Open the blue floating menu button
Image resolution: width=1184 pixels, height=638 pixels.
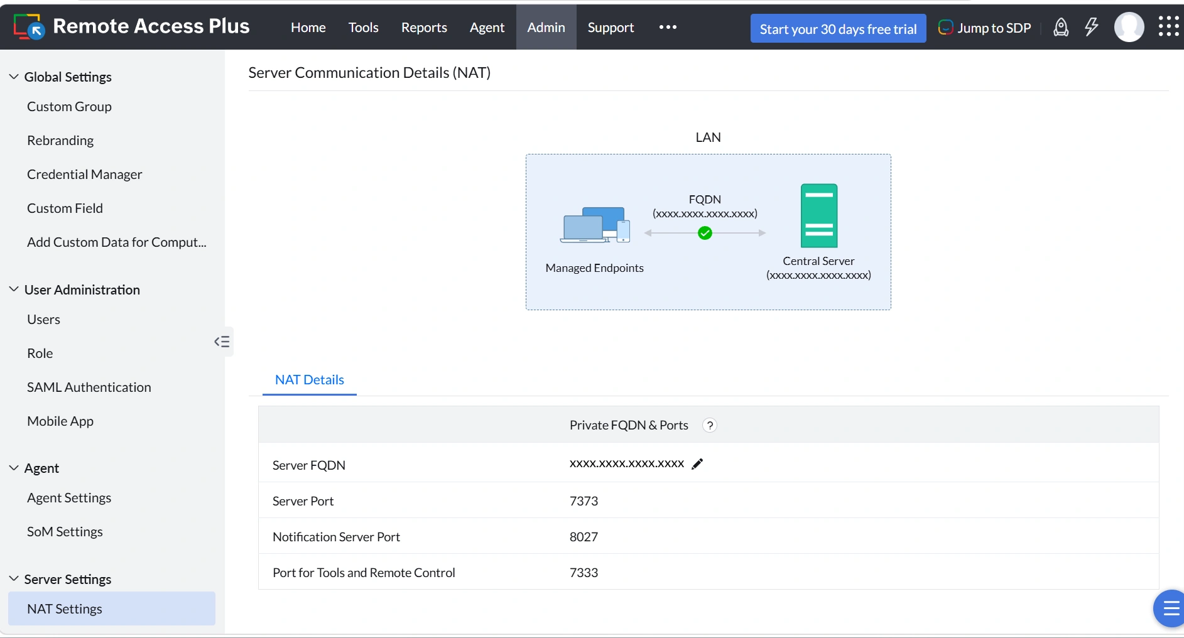click(1170, 608)
